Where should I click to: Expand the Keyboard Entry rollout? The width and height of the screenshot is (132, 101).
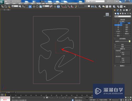122,66
